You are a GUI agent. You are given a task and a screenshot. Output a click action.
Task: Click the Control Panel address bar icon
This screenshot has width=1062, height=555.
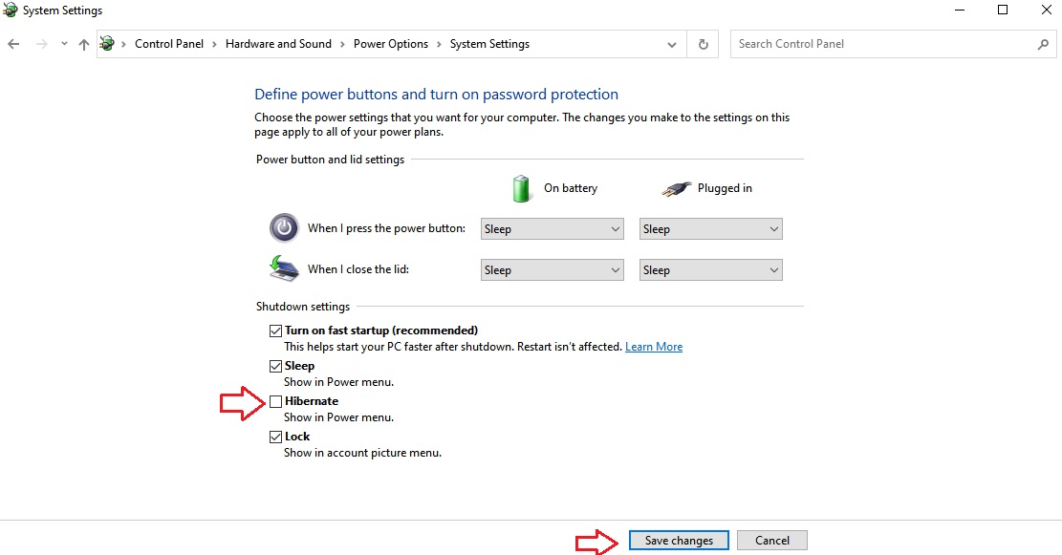click(x=107, y=44)
